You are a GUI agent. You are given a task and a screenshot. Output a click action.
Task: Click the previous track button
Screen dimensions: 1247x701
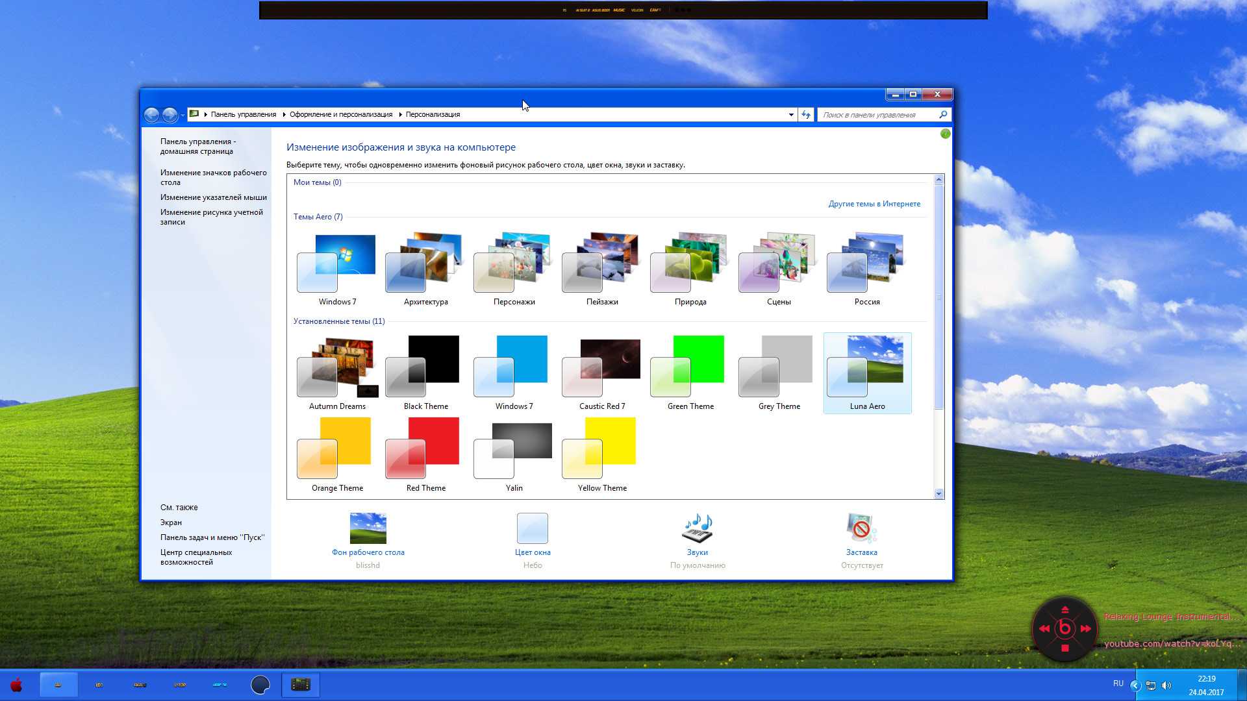point(1045,629)
